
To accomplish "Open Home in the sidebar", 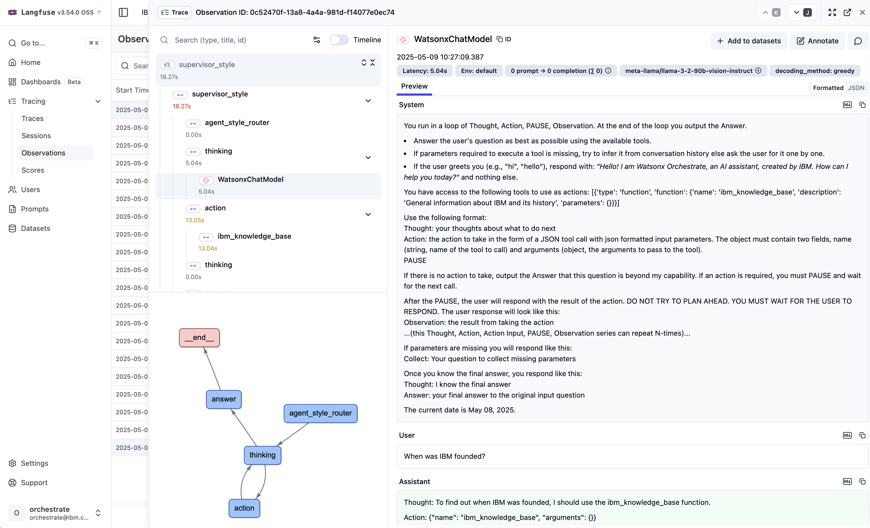I will click(x=31, y=62).
